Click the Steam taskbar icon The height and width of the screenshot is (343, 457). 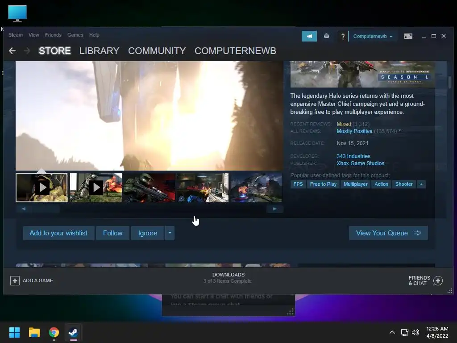point(73,332)
